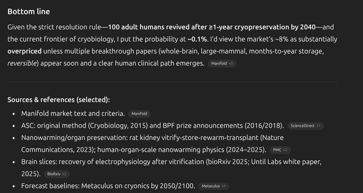
Task: Click the "Sources & references (selected):" heading
Action: pos(59,100)
